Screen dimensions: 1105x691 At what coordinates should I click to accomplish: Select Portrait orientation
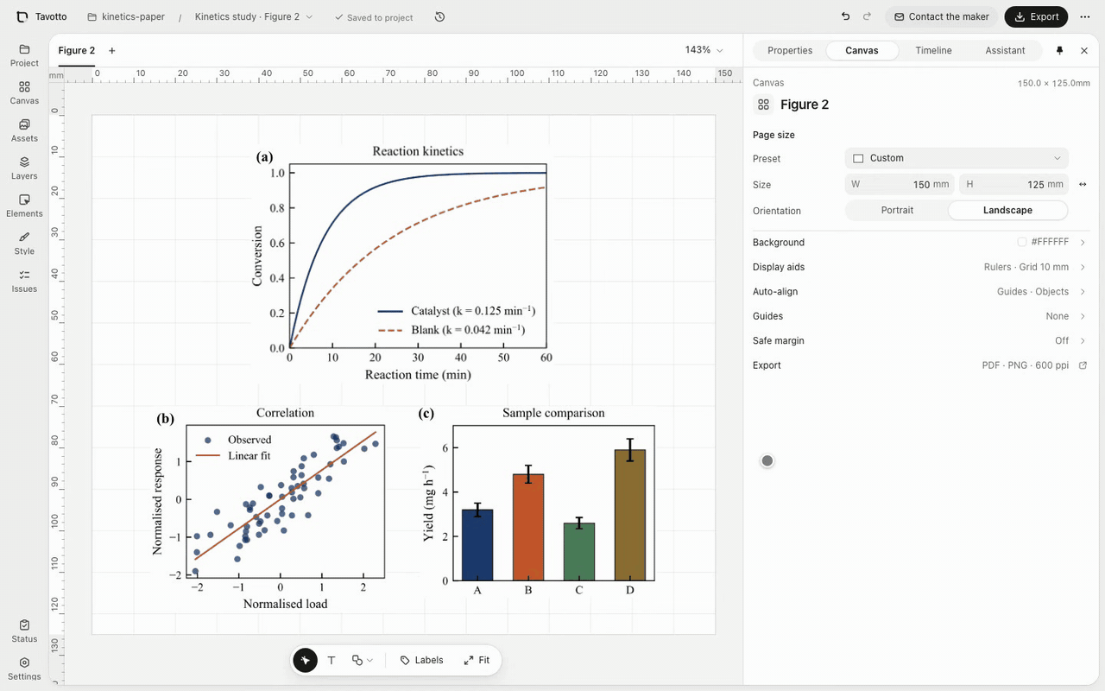click(897, 210)
